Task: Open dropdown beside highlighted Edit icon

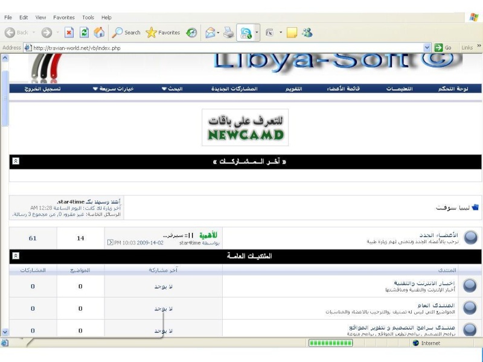Action: click(257, 33)
